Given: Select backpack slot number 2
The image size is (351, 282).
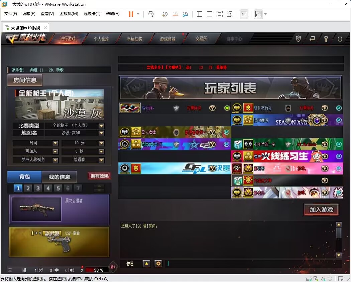Looking at the screenshot, I should pos(28,188).
